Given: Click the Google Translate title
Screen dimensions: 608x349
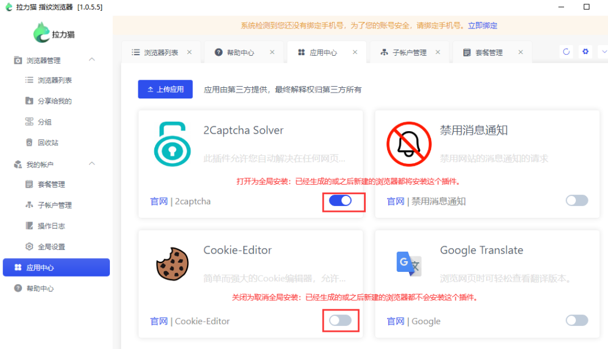Looking at the screenshot, I should [482, 250].
